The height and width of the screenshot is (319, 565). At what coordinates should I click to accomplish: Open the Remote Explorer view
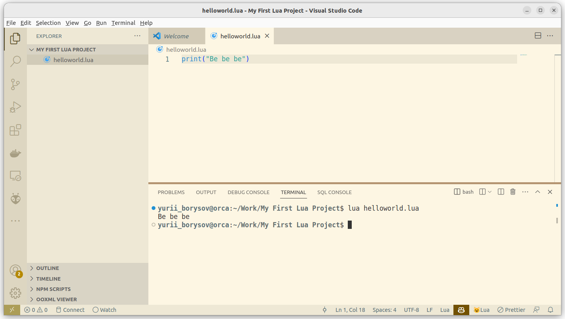(15, 176)
